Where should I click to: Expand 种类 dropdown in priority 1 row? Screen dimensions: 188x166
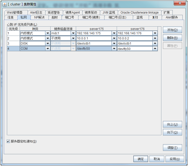point(48,33)
